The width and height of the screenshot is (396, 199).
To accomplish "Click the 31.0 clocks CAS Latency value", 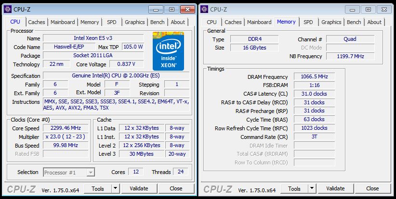I will click(x=314, y=94).
